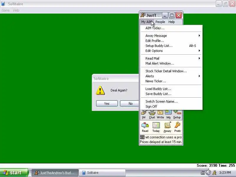Viewport: 236px width, 177px height.
Task: Open the Chat icon in AIM
Action: (152, 115)
